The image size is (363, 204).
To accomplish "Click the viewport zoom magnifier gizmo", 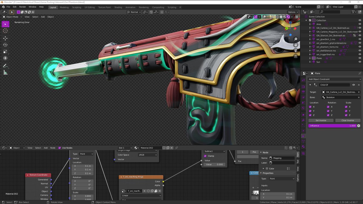I will pos(296,39).
